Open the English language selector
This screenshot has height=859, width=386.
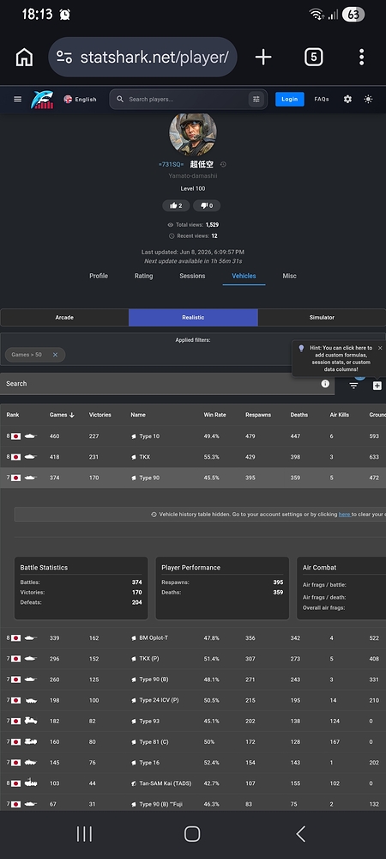coord(80,99)
